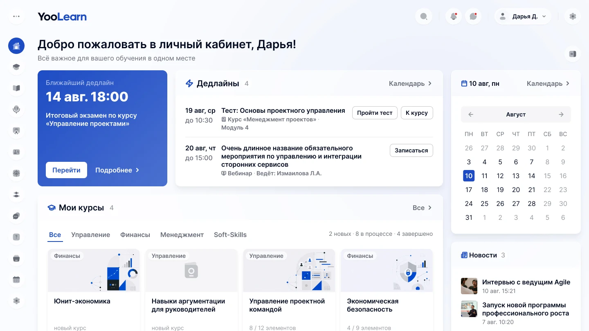Open the Очень длинное название обязательного мероприятия deadline
The width and height of the screenshot is (589, 331).
click(291, 156)
